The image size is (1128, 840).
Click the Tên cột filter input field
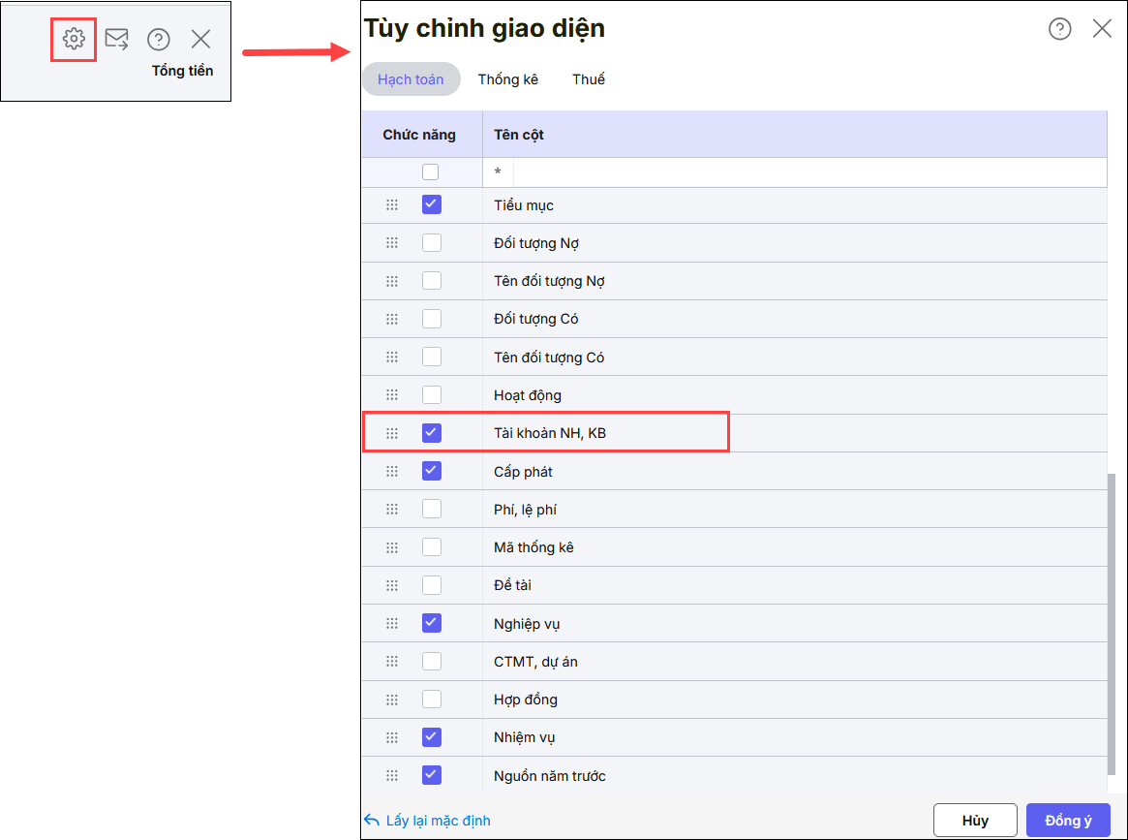point(809,172)
